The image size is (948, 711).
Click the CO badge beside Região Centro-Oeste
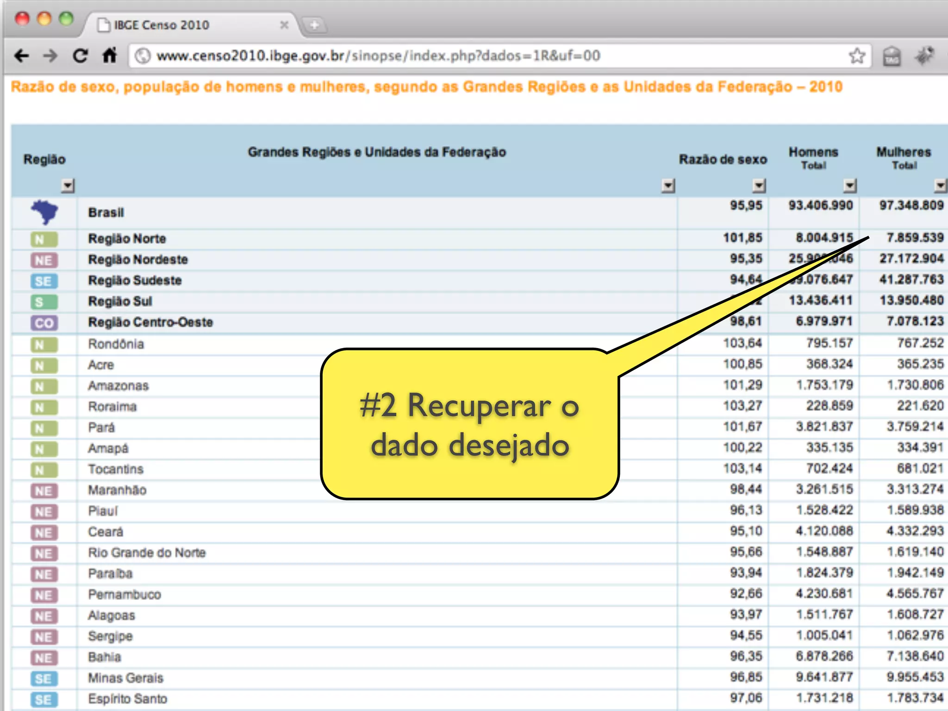[x=44, y=323]
